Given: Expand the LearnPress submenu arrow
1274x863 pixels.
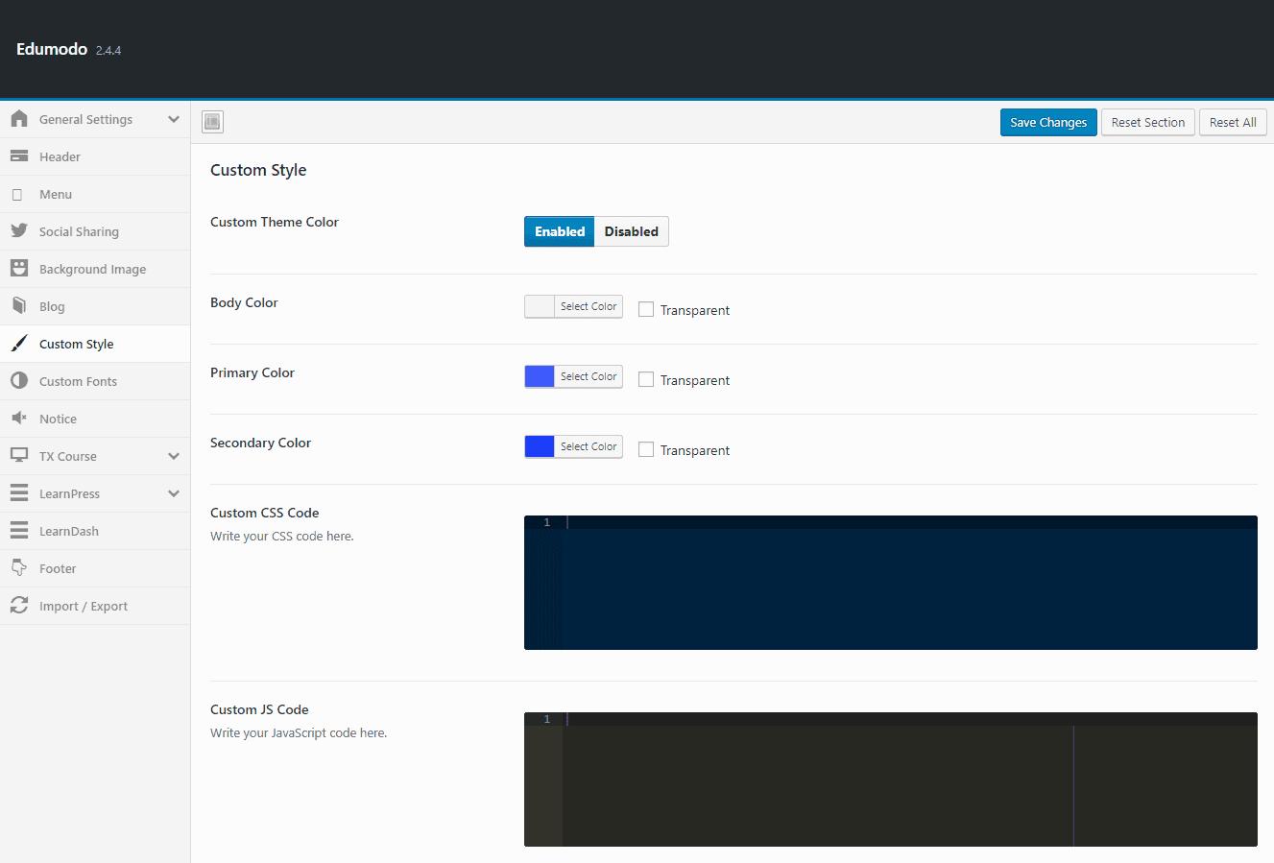Looking at the screenshot, I should tap(174, 493).
